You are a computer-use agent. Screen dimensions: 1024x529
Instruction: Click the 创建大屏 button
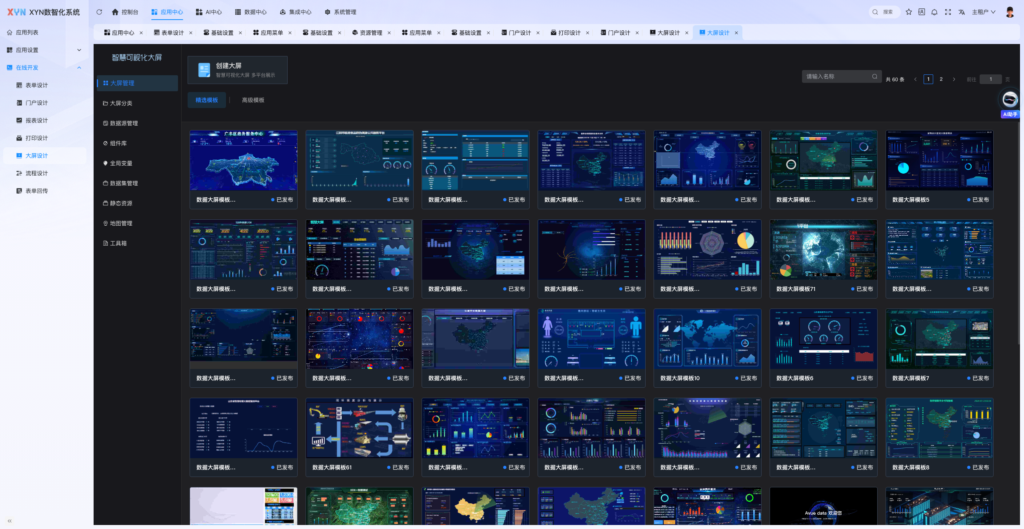238,70
